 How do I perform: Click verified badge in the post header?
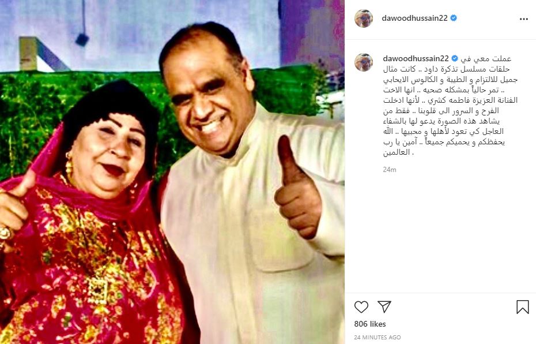454,18
